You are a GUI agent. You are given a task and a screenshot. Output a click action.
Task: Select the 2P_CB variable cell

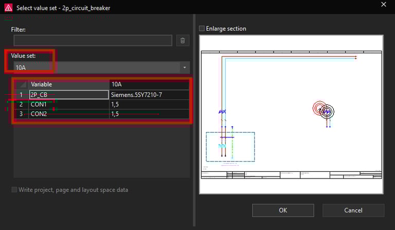pyautogui.click(x=69, y=95)
